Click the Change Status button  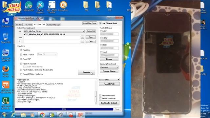tap(109, 71)
